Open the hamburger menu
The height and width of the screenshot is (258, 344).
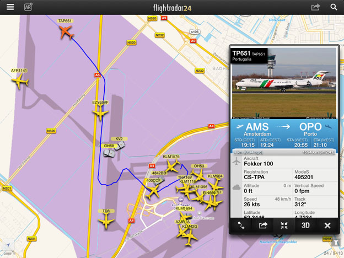coord(10,7)
